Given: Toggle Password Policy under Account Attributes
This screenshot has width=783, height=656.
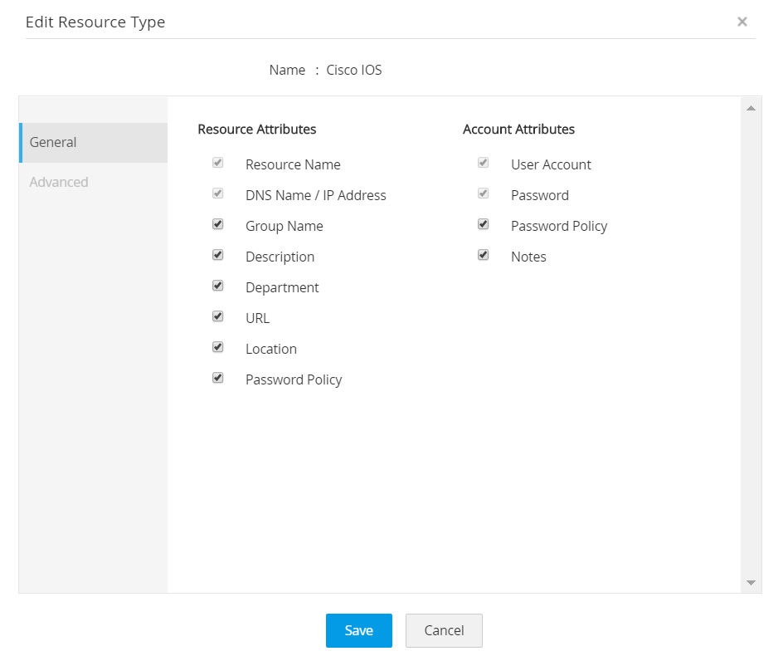Looking at the screenshot, I should click(483, 223).
